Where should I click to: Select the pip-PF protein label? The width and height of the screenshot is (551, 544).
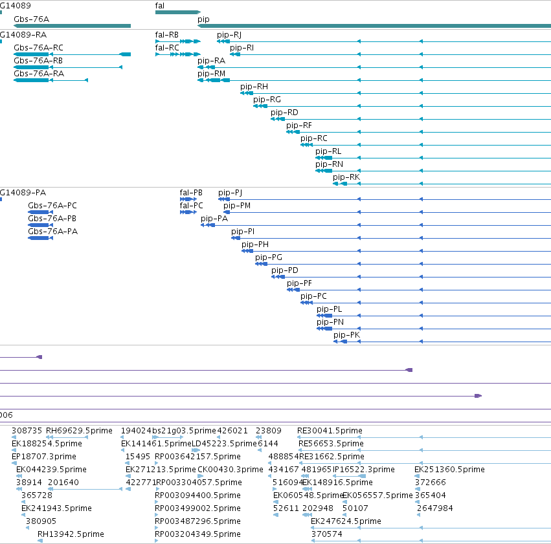tap(299, 283)
